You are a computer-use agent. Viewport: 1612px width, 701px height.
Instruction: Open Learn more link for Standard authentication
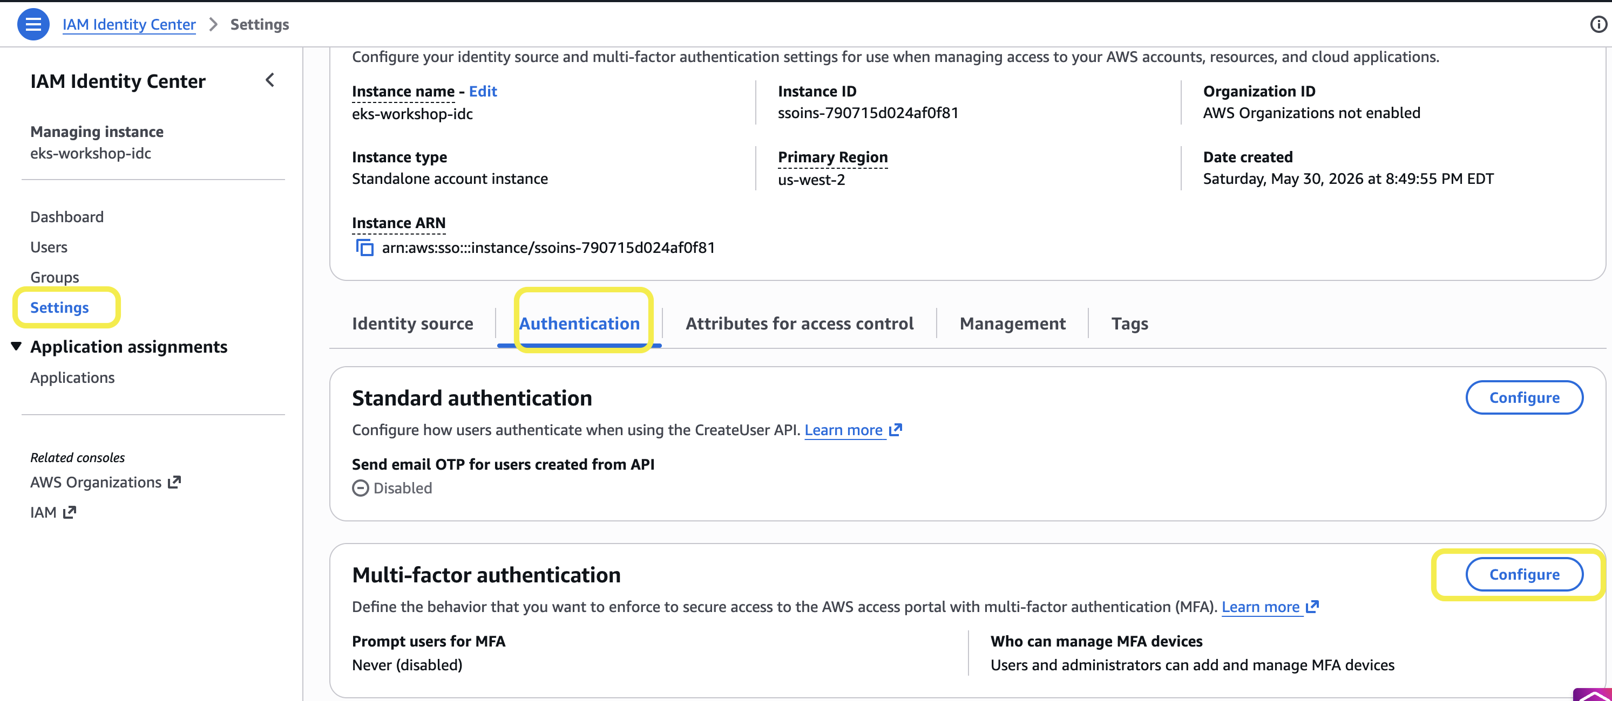click(853, 430)
